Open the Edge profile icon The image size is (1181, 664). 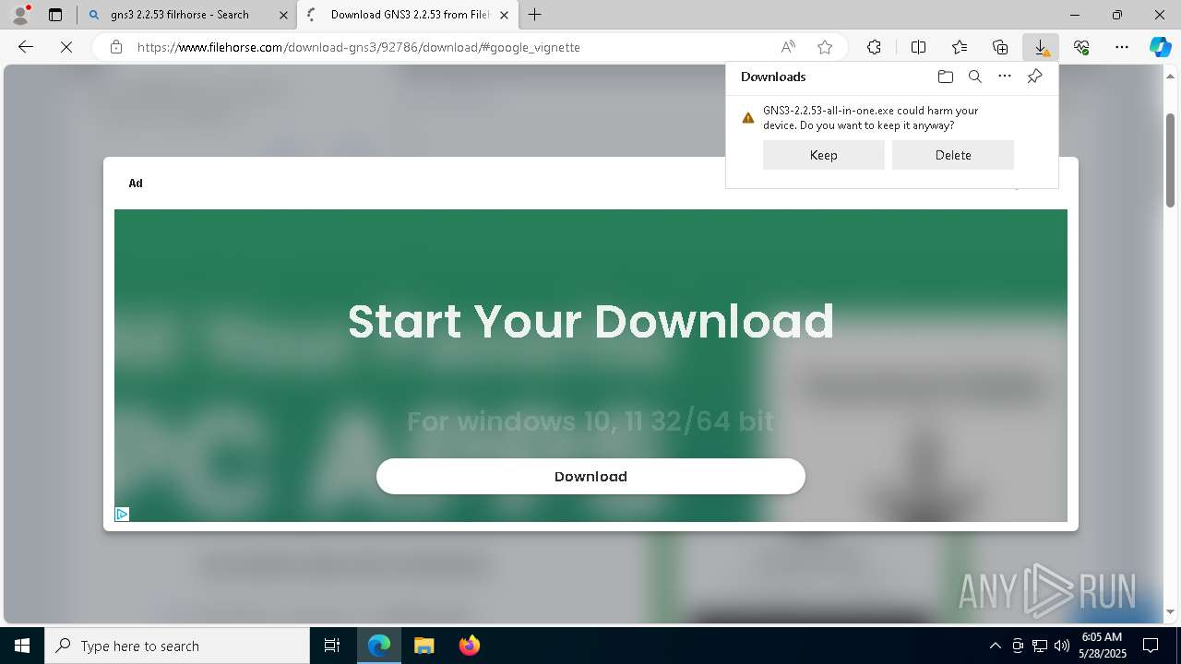[x=20, y=14]
